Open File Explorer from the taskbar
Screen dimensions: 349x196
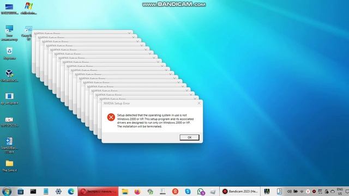(125, 191)
